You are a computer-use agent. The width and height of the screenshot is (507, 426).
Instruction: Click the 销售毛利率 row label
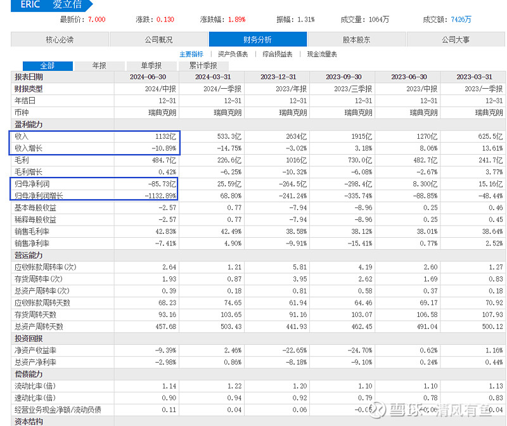[x=32, y=231]
